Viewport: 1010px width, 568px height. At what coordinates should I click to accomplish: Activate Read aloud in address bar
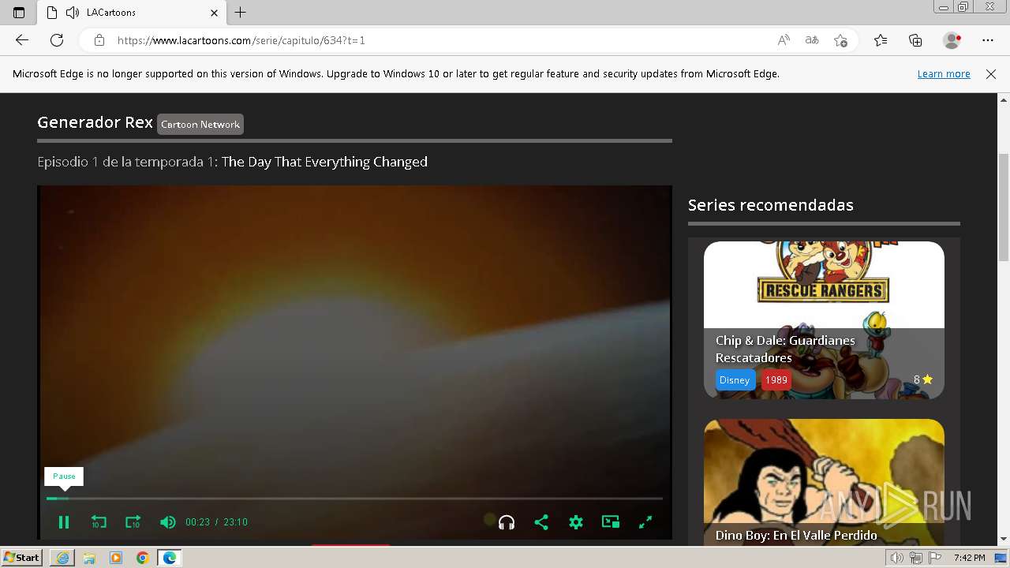coord(784,40)
